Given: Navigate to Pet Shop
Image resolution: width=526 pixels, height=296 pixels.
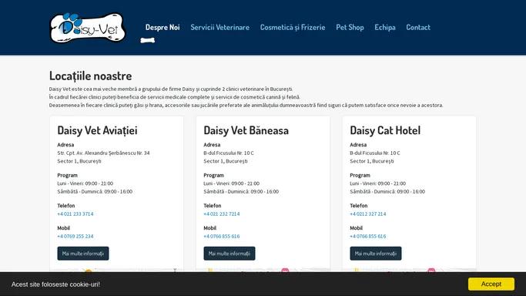Looking at the screenshot, I should click(x=350, y=27).
